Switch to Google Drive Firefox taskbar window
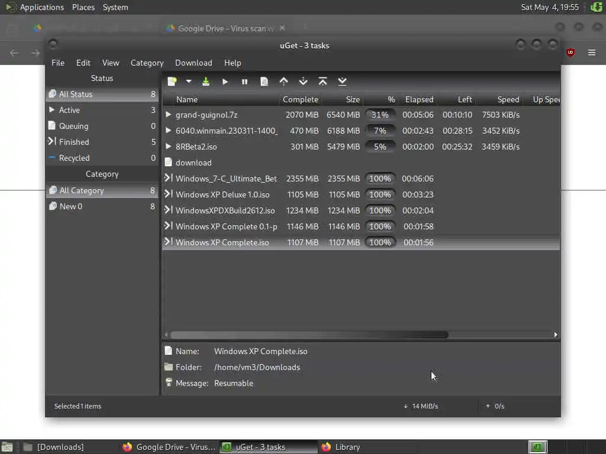The image size is (606, 454). point(169,447)
